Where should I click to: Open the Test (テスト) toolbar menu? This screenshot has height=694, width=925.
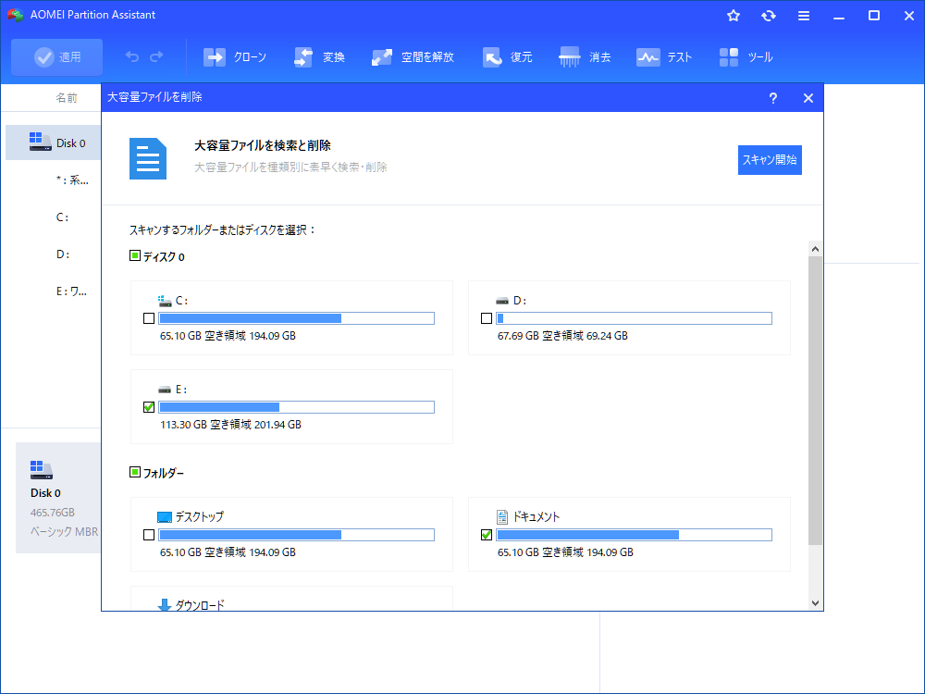663,57
